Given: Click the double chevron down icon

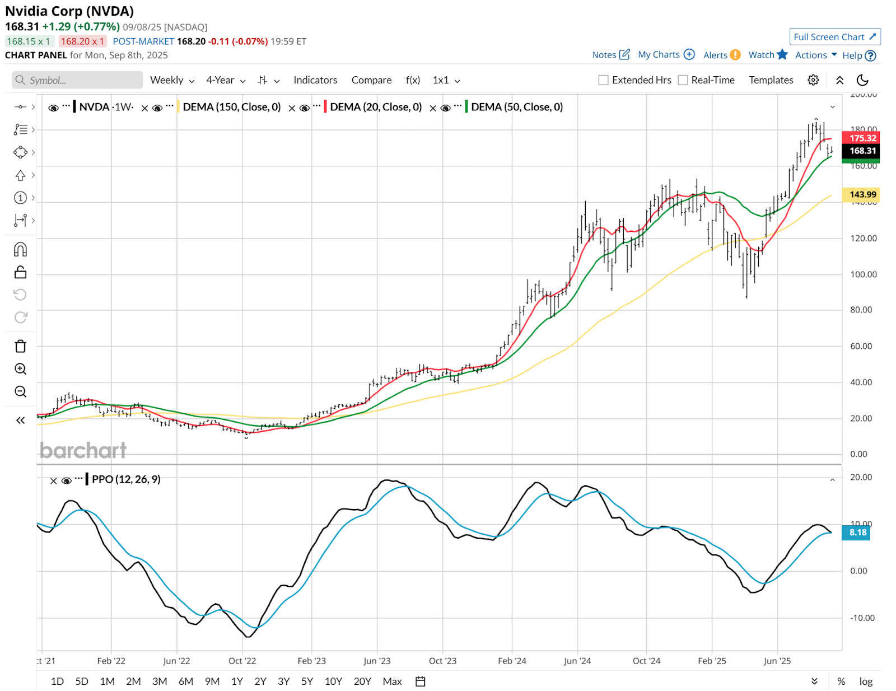Looking at the screenshot, I should [814, 681].
